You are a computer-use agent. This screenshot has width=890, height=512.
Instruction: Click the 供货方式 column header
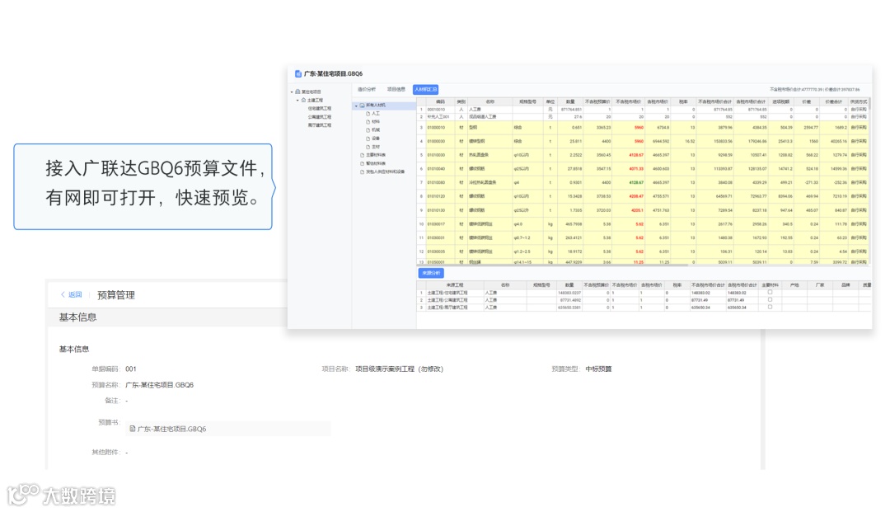pyautogui.click(x=859, y=102)
